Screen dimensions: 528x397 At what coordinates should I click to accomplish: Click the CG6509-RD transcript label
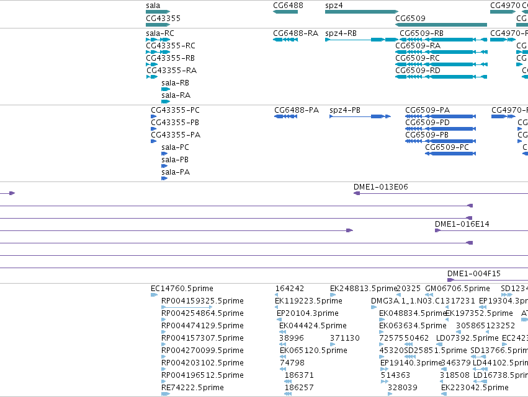418,70
